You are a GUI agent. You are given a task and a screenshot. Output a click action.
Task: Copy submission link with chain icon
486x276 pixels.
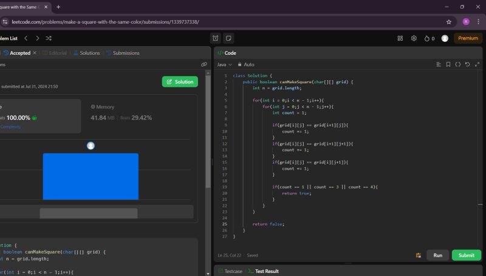pyautogui.click(x=204, y=64)
